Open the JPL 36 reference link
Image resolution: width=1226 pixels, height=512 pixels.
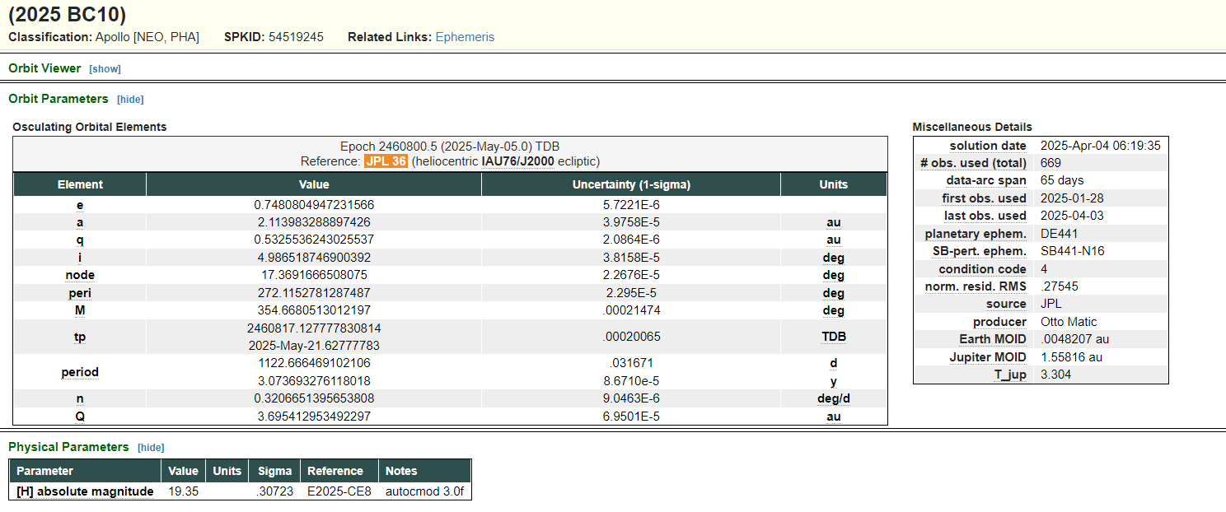[386, 161]
